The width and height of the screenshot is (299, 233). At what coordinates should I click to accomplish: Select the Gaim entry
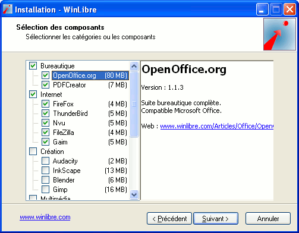(x=90, y=142)
